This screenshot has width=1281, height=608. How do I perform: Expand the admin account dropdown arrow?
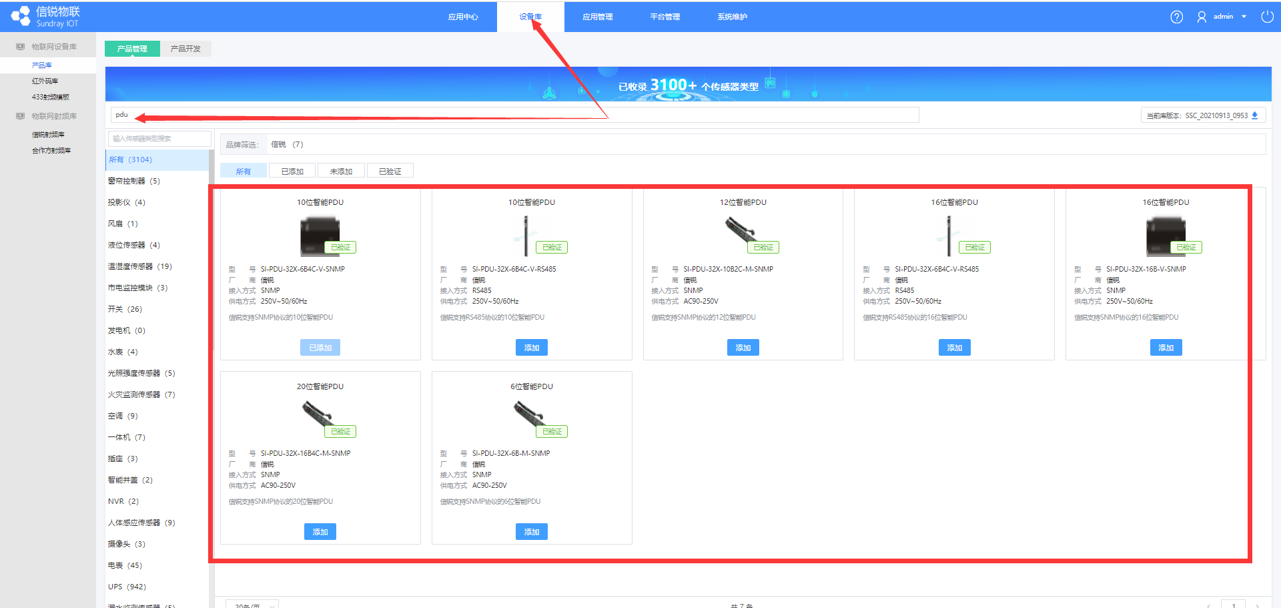point(1244,17)
